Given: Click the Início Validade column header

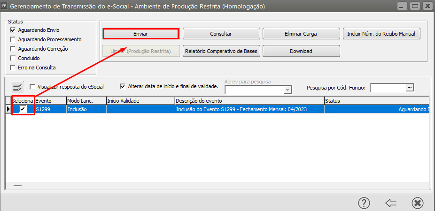Looking at the screenshot, I should tap(140, 101).
